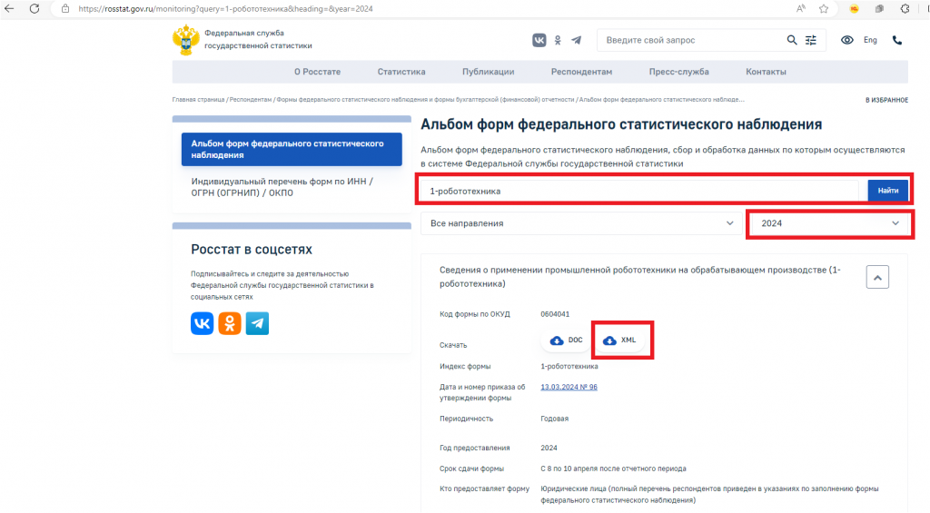
Task: Open the Все направления dropdown
Action: coord(581,223)
